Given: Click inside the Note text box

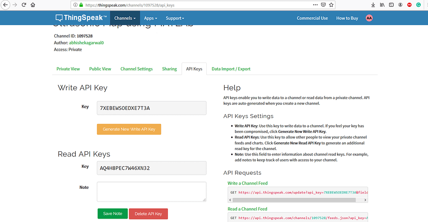Looking at the screenshot, I should [152, 192].
